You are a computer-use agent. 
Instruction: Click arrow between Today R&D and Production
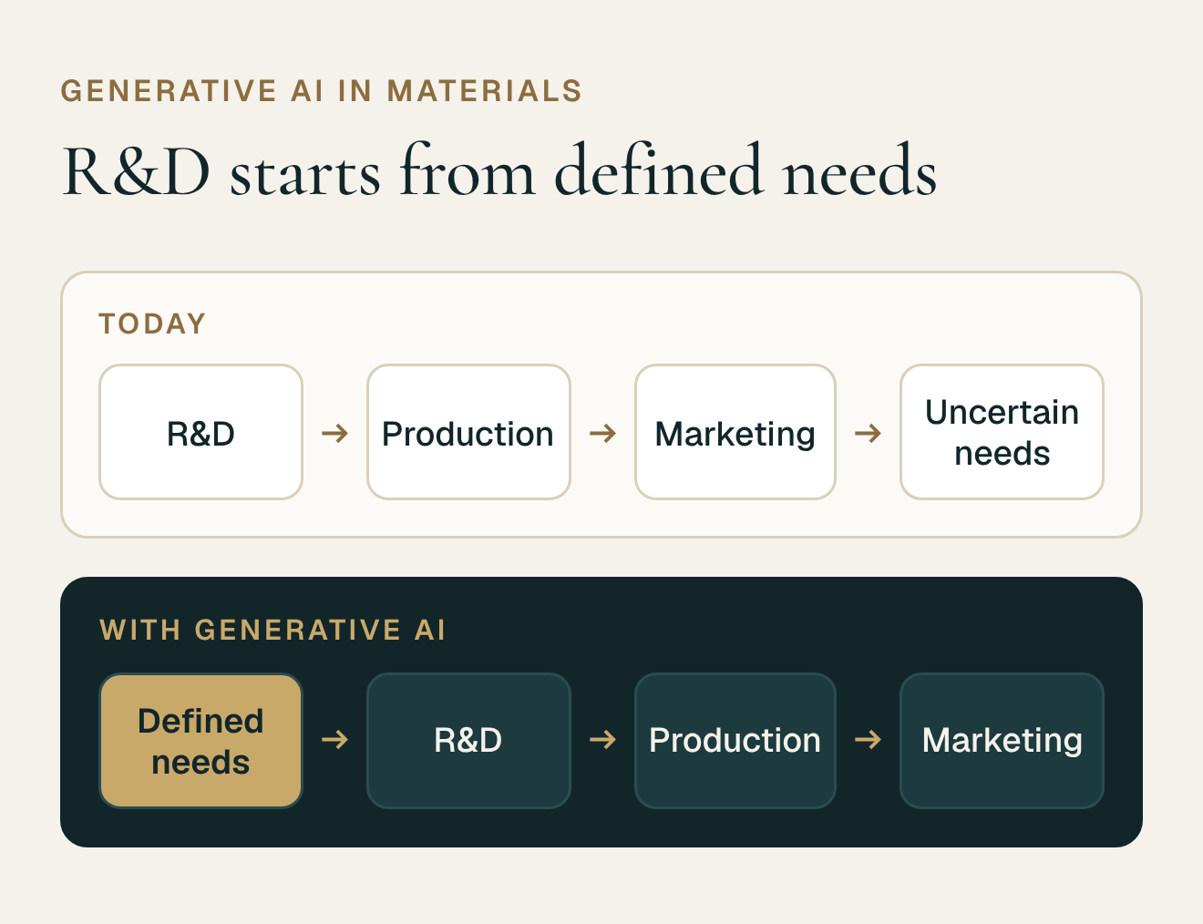334,433
